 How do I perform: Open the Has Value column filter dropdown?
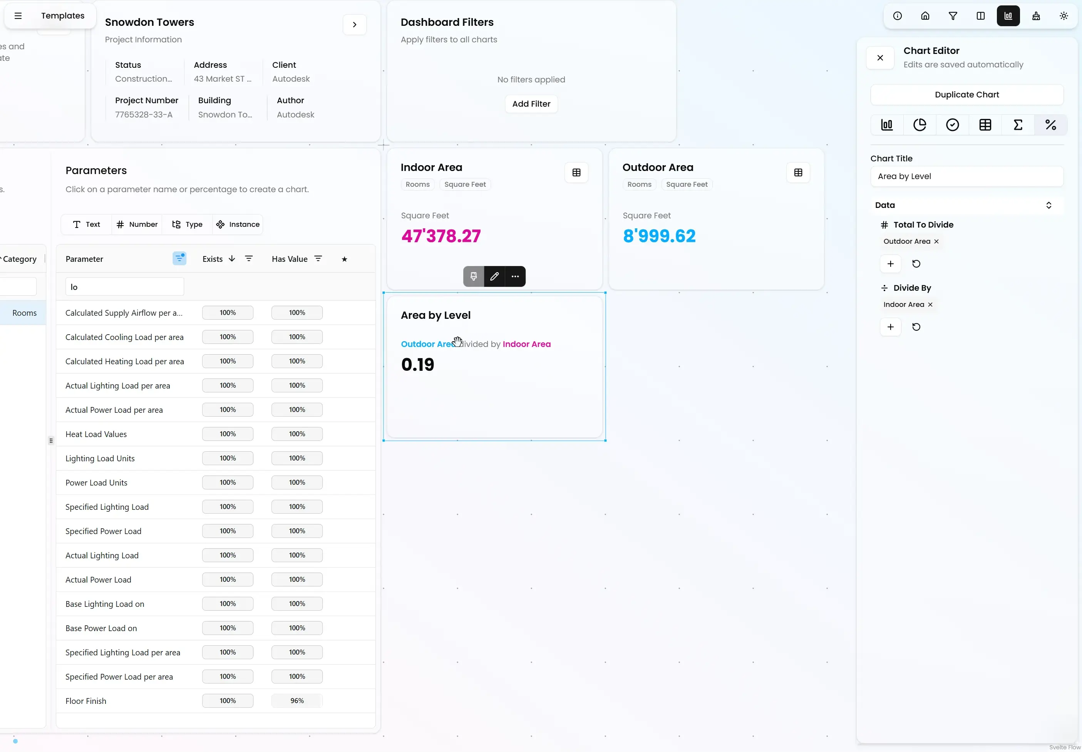click(318, 259)
